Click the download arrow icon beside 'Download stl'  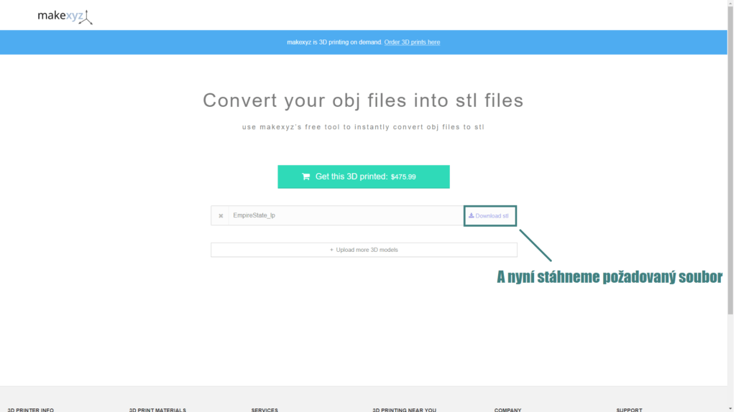pos(471,215)
